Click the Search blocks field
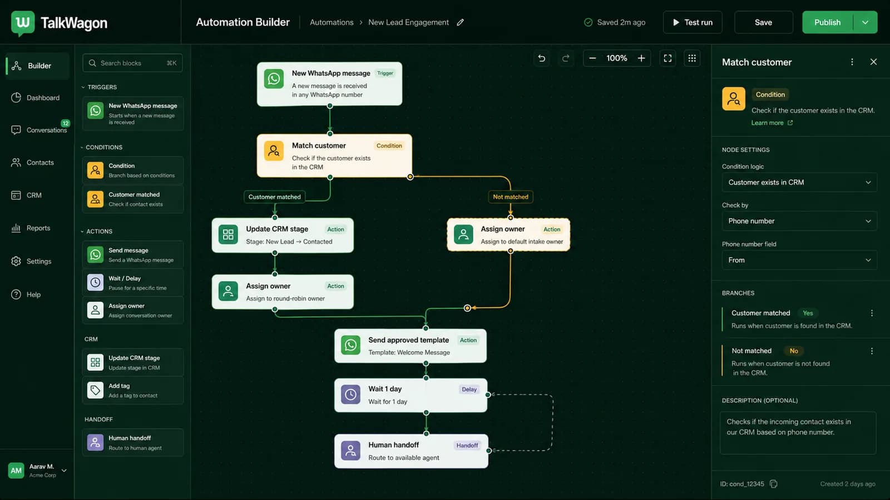 click(132, 63)
